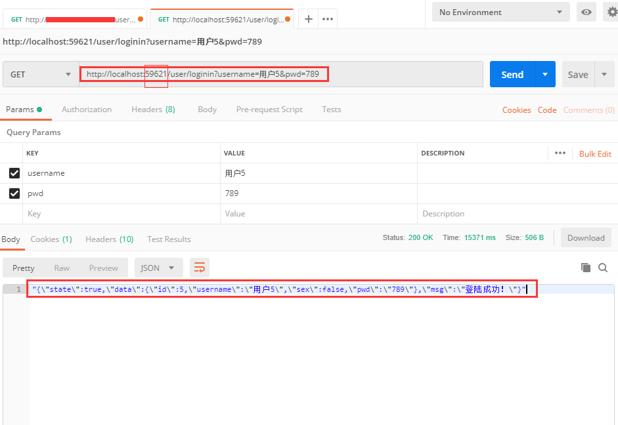Screen dimensions: 618x425
Task: Open the request Body tab
Action: click(x=208, y=110)
